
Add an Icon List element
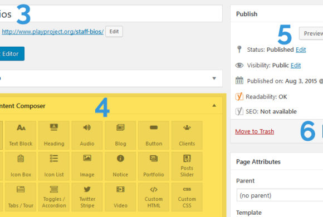[54, 166]
